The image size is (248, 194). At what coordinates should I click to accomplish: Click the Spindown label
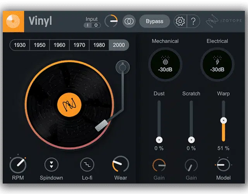(x=52, y=178)
